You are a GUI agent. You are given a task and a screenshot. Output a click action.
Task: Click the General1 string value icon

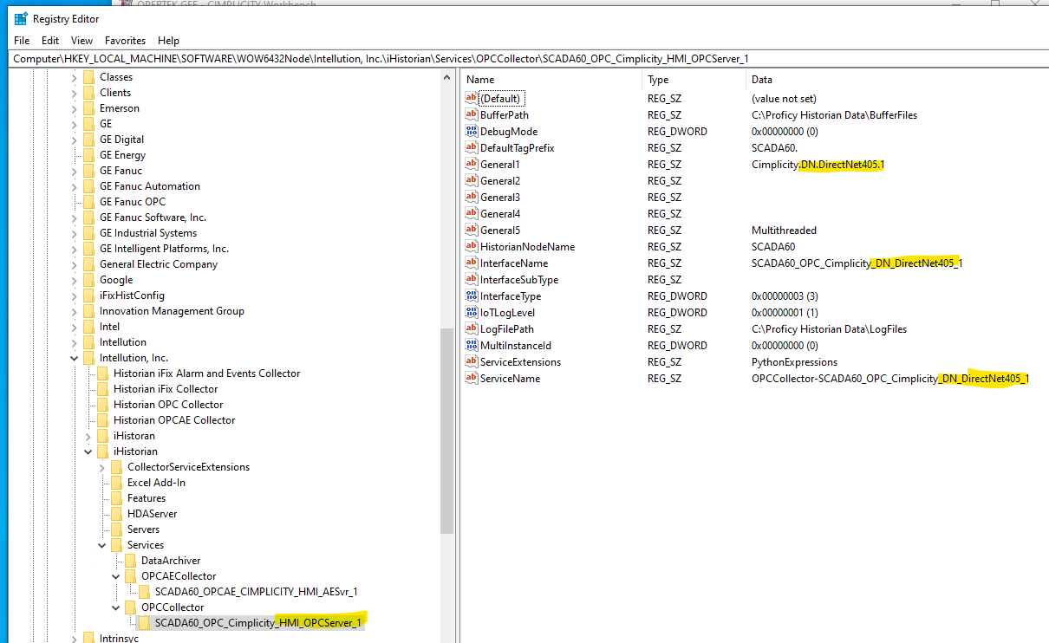[x=472, y=164]
